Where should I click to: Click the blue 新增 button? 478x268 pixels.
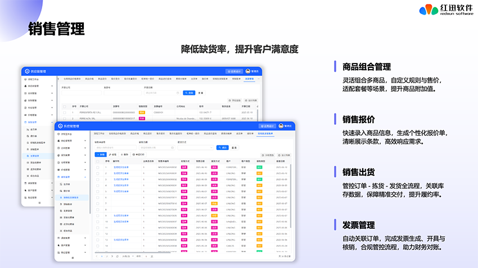tap(100, 154)
